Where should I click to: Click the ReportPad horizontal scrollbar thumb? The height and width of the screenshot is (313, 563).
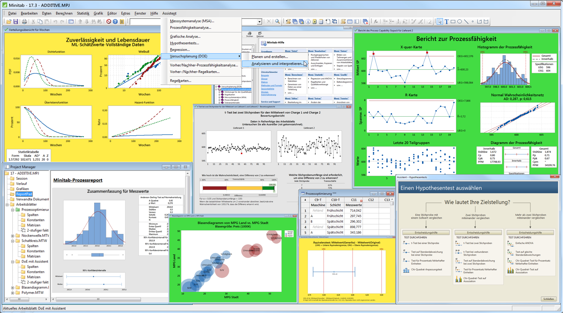click(98, 299)
